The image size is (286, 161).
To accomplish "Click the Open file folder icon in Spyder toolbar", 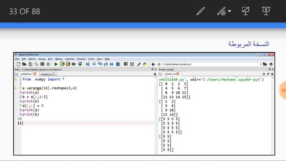I will [24, 64].
